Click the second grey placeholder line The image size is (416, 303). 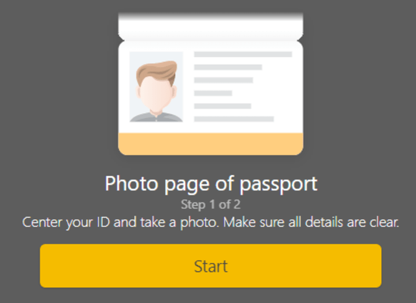coord(228,67)
